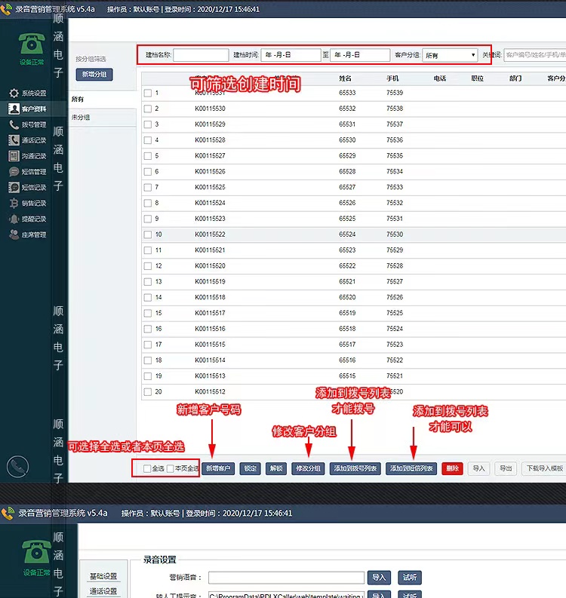Click the app logo in lower window title bar
Viewport: 566px width, 598px height.
[8, 514]
